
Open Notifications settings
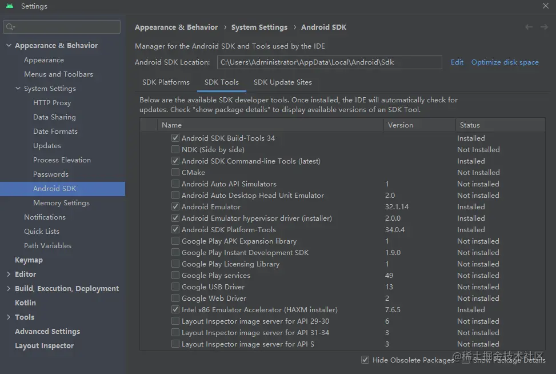45,217
